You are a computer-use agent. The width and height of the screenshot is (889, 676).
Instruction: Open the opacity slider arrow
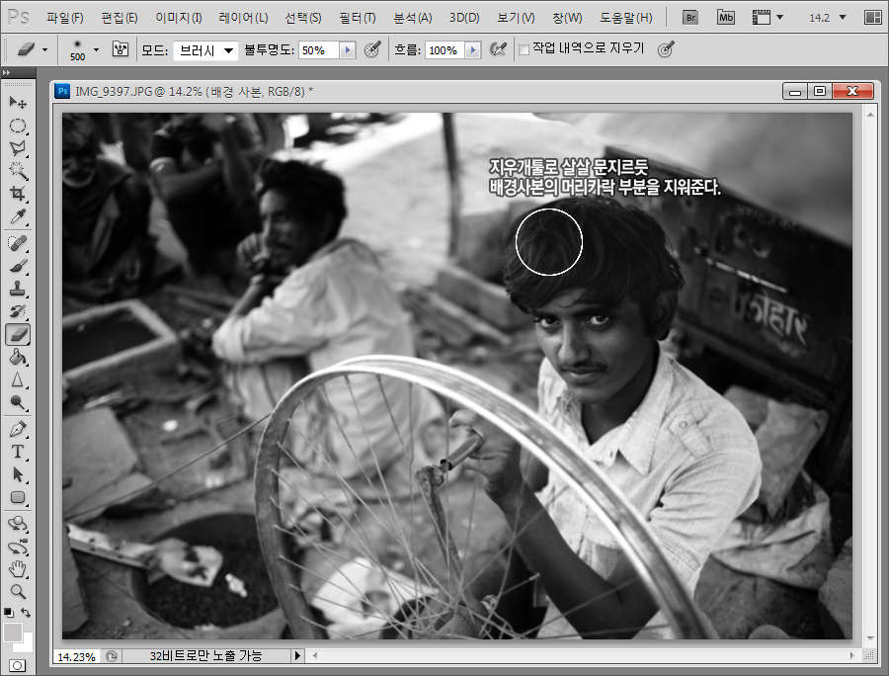tap(348, 50)
